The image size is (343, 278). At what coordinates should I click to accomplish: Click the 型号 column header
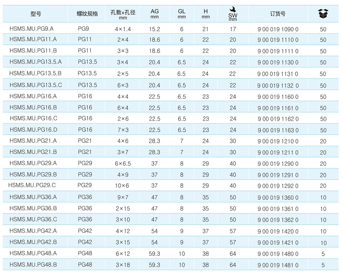[36, 14]
